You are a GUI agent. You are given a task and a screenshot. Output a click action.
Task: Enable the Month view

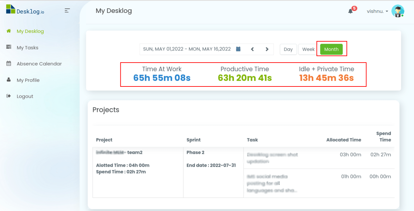coord(331,49)
